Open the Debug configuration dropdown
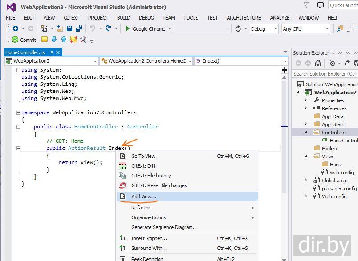This screenshot has width=358, height=261. click(x=264, y=28)
